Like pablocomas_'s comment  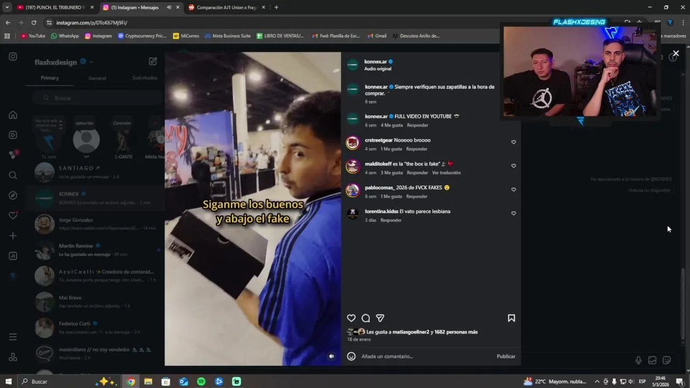(513, 190)
